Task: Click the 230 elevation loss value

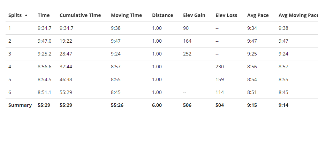Action: pos(220,67)
